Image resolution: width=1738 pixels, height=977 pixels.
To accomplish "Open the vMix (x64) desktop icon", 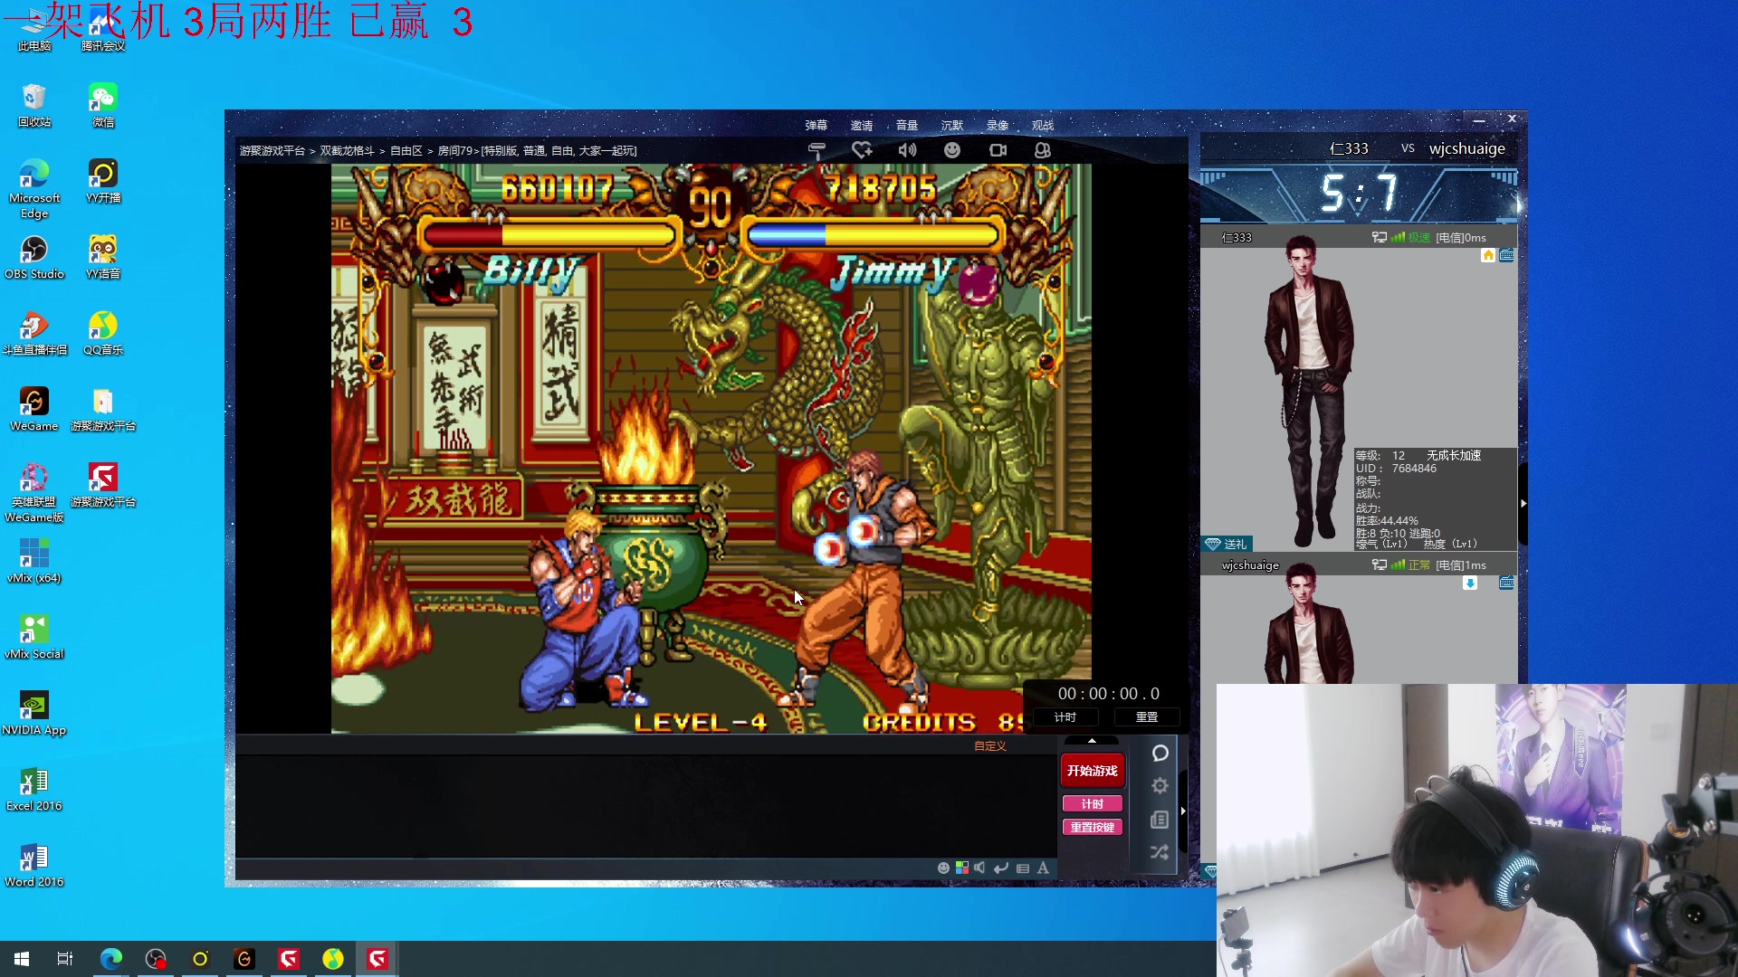I will [34, 562].
